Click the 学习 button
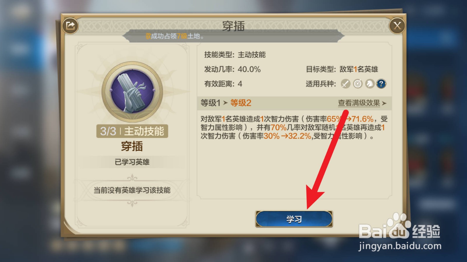The width and height of the screenshot is (467, 262). coord(294,219)
